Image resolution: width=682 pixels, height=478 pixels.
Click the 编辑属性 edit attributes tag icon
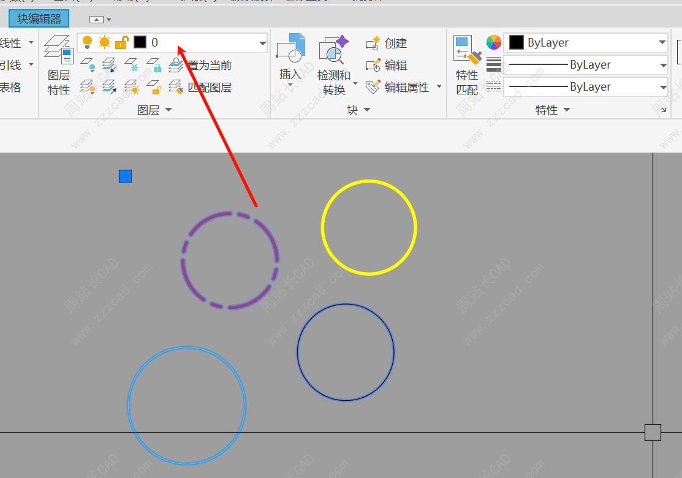[373, 88]
